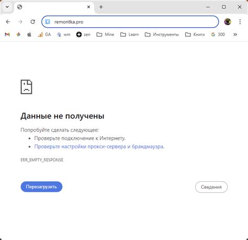Minimize the browser window
The width and height of the screenshot is (248, 240).
click(208, 7)
